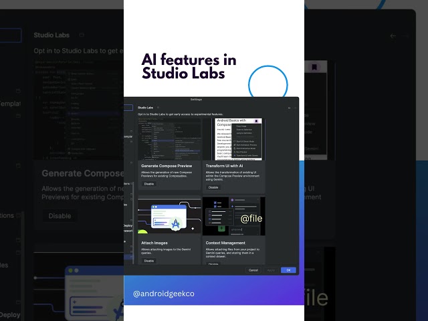This screenshot has width=428, height=321.
Task: Click the Transform UI with AI title
Action: point(224,166)
